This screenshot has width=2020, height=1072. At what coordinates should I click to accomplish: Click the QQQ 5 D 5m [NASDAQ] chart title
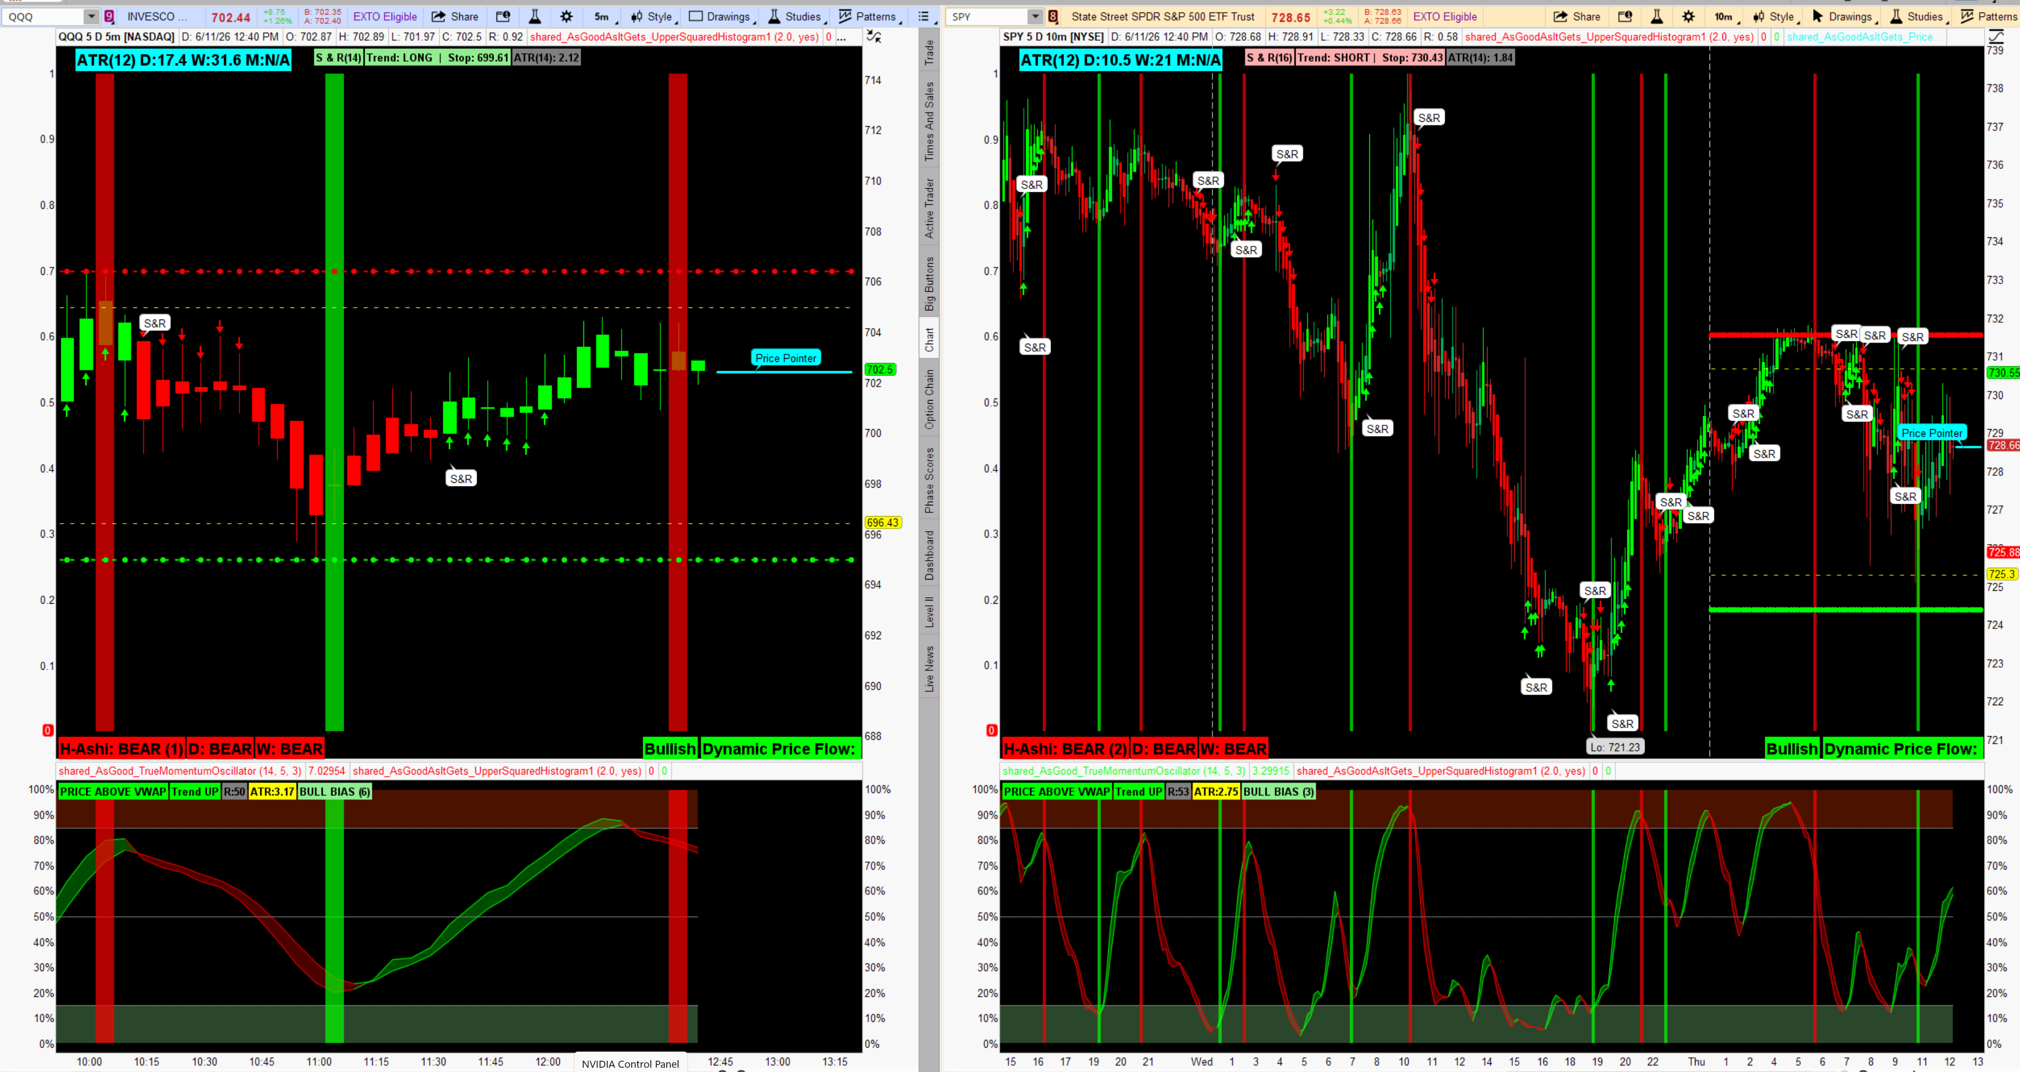pyautogui.click(x=116, y=37)
